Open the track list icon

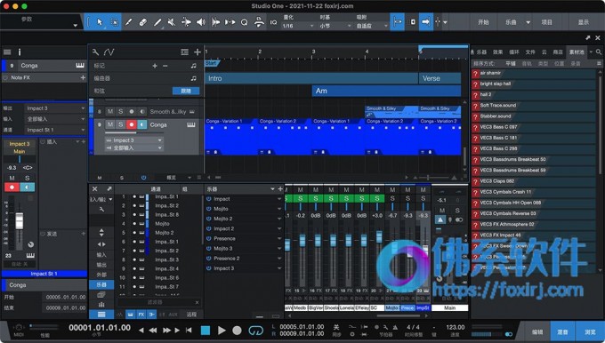pos(184,52)
